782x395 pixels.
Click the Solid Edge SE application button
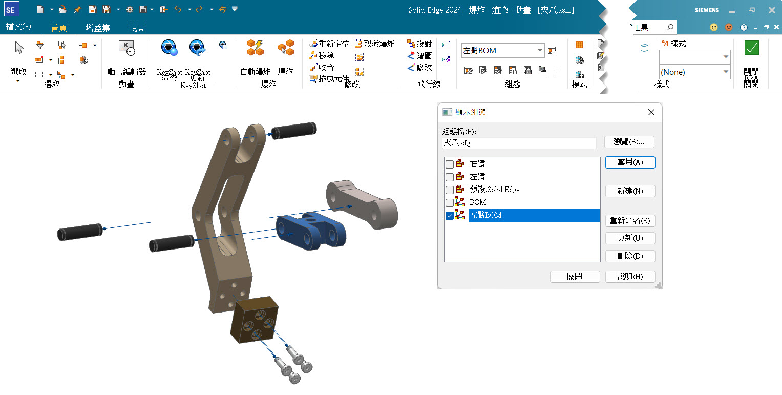coord(12,10)
